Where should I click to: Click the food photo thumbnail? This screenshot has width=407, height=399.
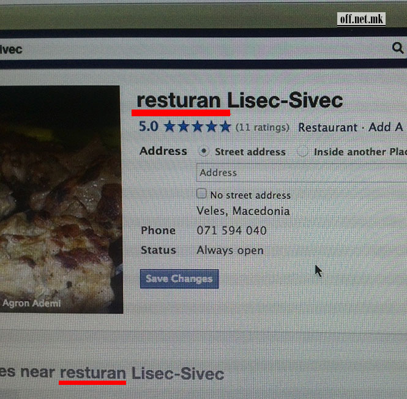coord(61,199)
